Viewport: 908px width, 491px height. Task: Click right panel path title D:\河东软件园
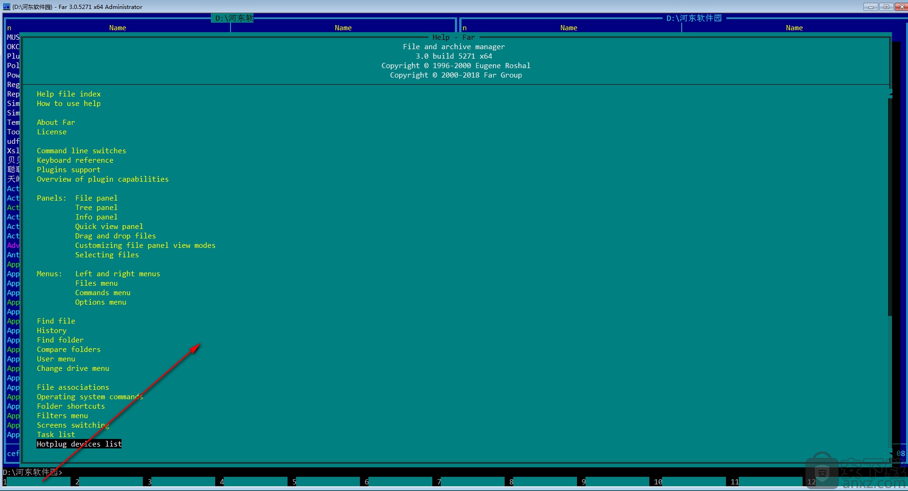click(x=694, y=18)
